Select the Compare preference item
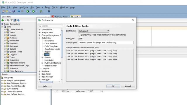 point(45,69)
